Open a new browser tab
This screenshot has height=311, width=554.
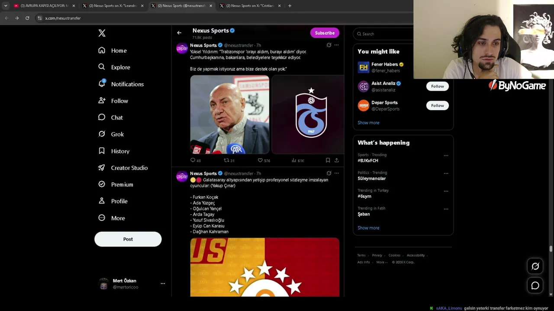[x=290, y=6]
